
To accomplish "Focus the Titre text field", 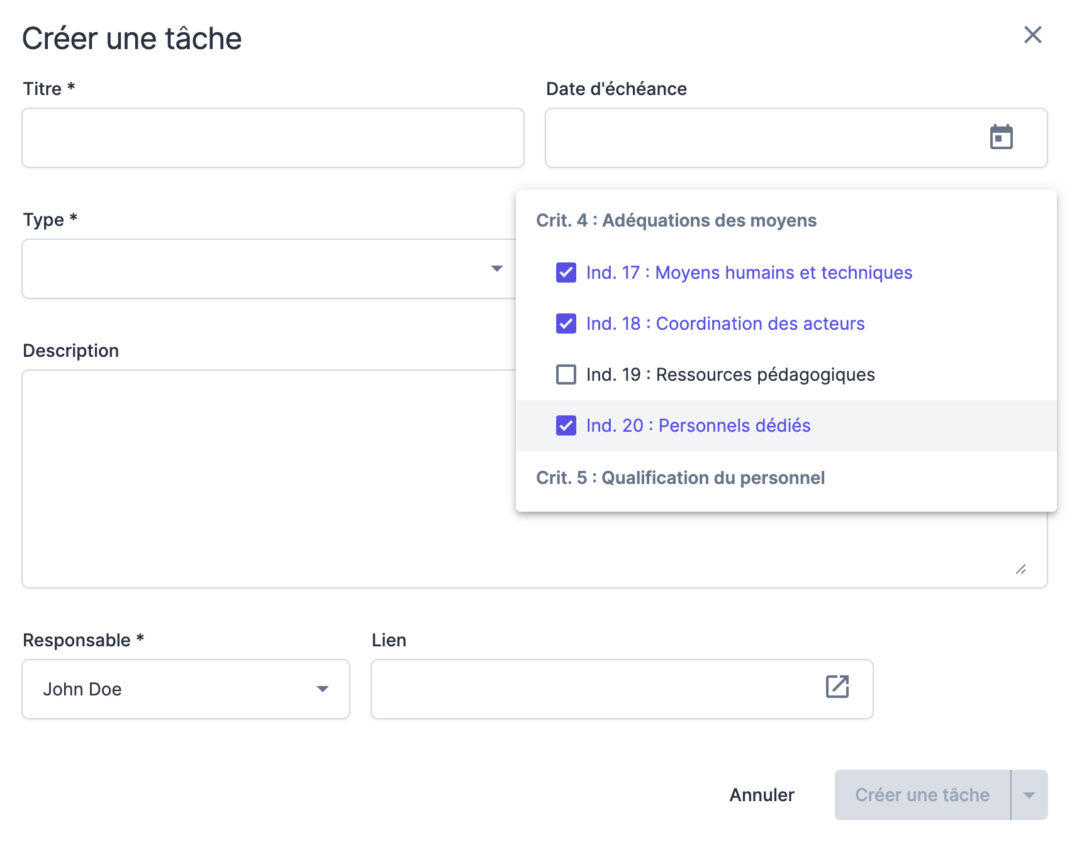I will [272, 138].
